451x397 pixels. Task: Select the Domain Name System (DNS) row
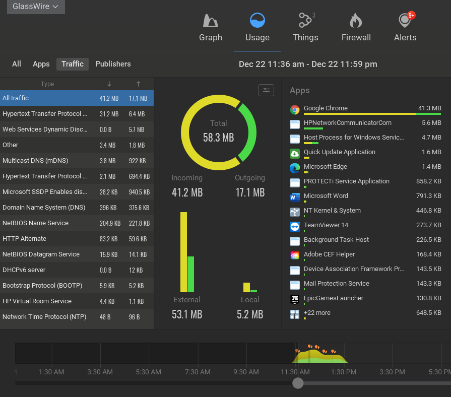tap(77, 207)
